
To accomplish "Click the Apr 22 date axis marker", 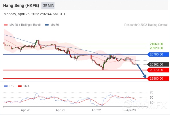I will pyautogui.click(x=96, y=110).
